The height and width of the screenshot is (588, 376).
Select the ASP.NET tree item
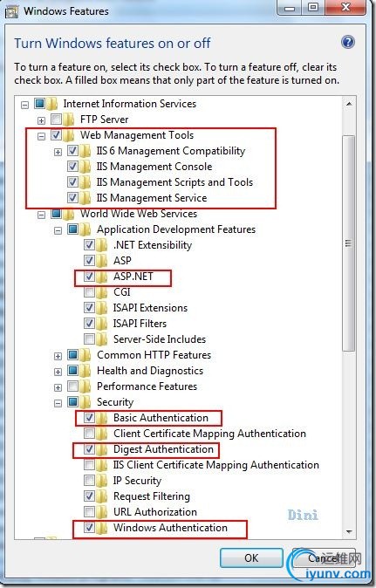[x=133, y=277]
